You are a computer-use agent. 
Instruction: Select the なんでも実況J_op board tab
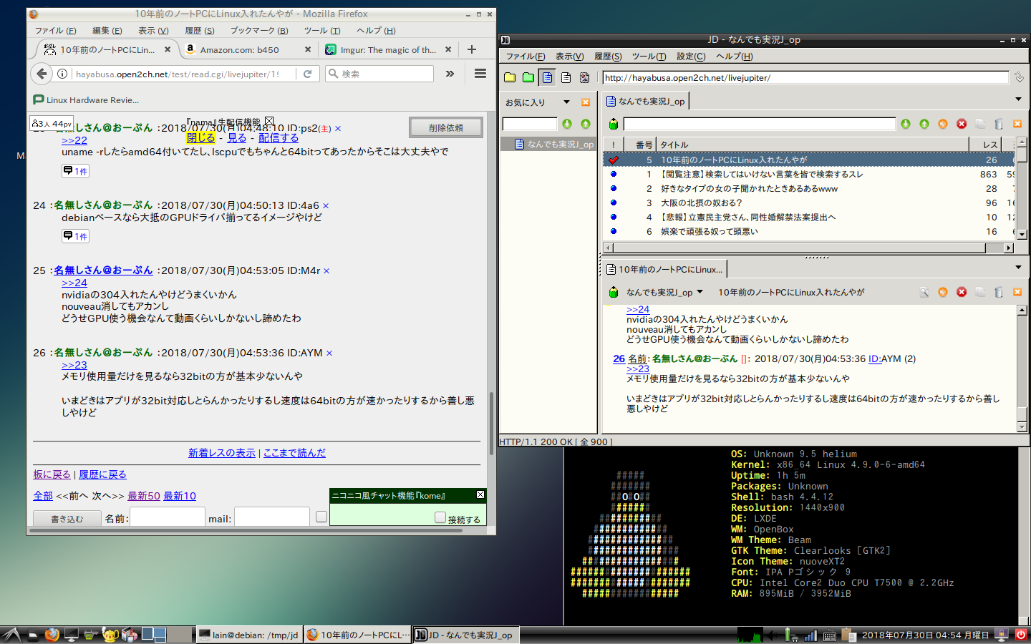click(645, 102)
